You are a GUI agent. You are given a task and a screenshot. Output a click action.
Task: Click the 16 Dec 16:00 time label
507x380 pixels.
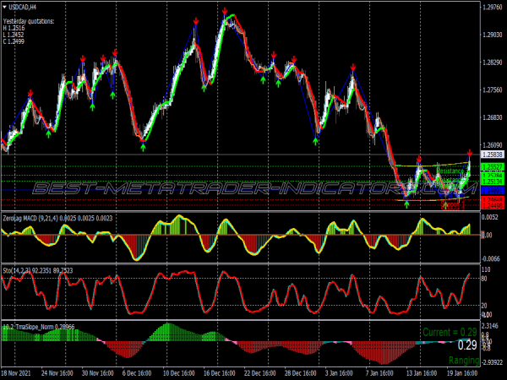219,373
